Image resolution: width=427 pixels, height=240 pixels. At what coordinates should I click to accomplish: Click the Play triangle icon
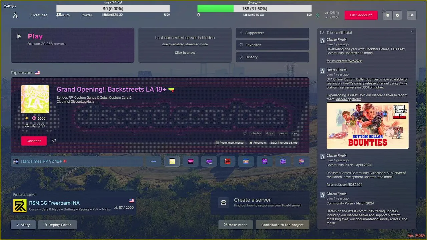point(19,36)
